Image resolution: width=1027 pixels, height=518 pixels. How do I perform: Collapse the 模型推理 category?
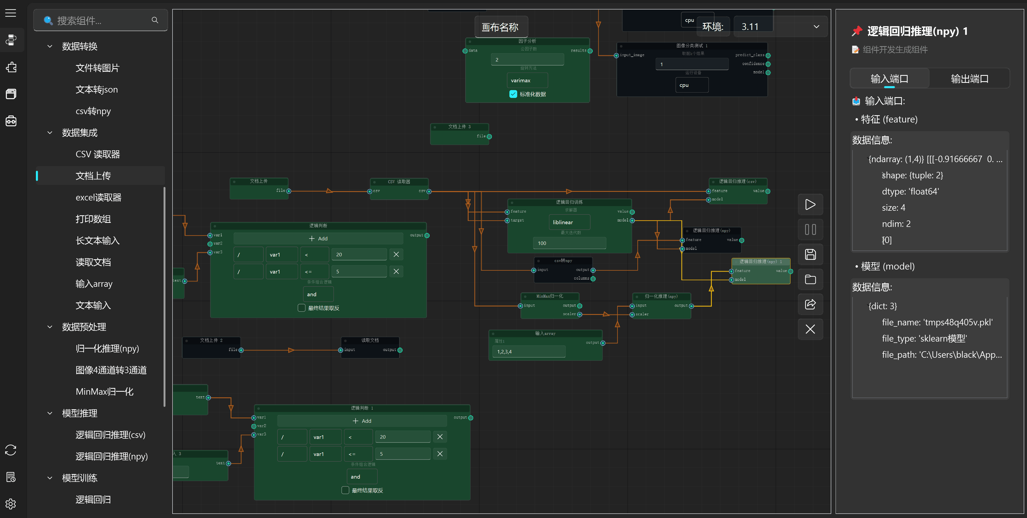50,413
